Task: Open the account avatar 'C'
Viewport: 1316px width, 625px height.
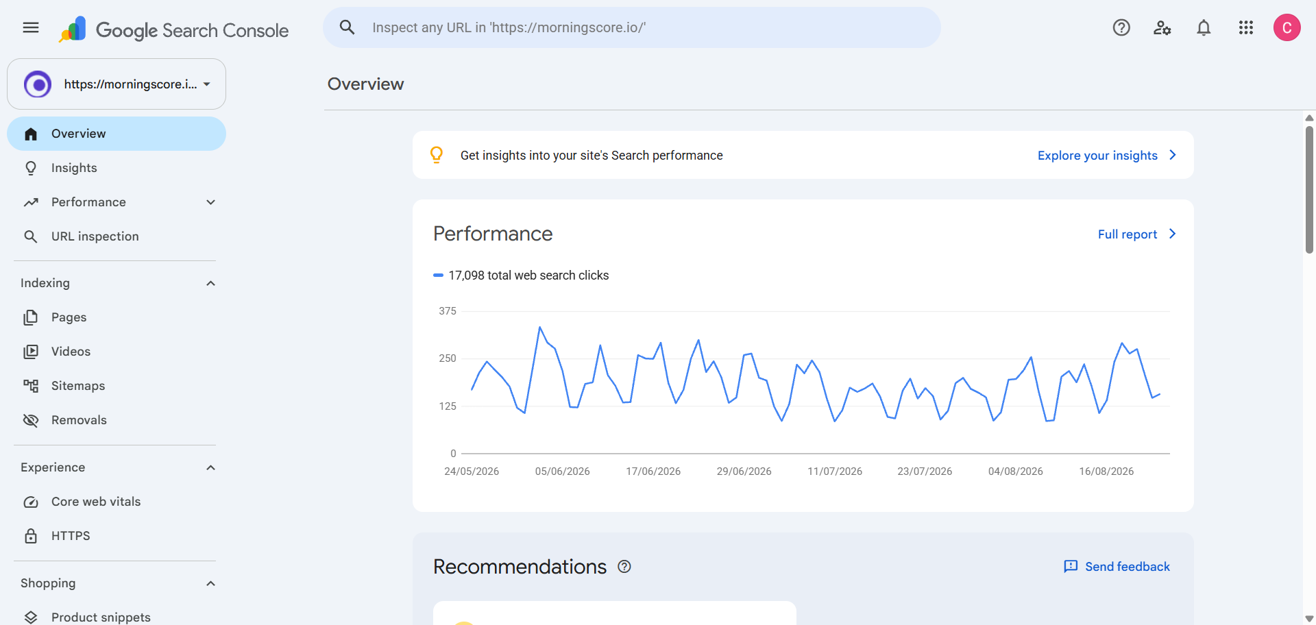Action: point(1287,27)
